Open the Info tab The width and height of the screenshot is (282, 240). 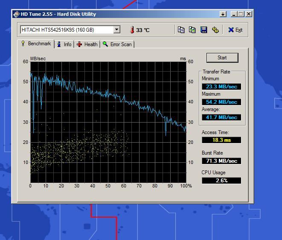coord(64,44)
